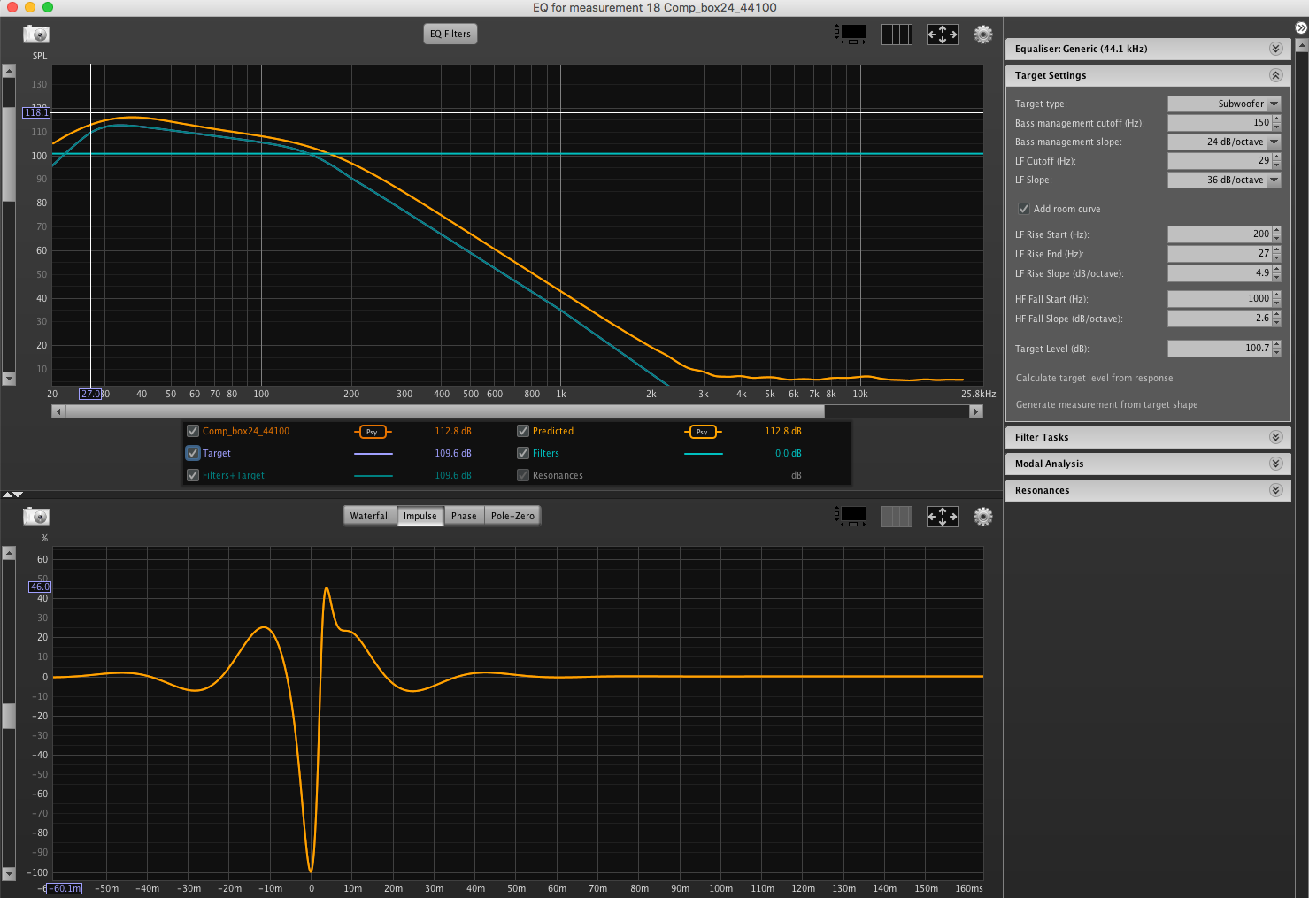Select Impulse tab

click(x=420, y=516)
